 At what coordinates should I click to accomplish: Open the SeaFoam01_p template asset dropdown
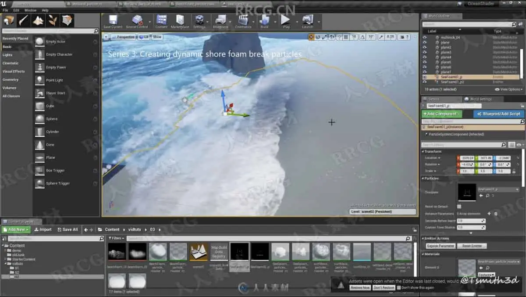[498, 190]
